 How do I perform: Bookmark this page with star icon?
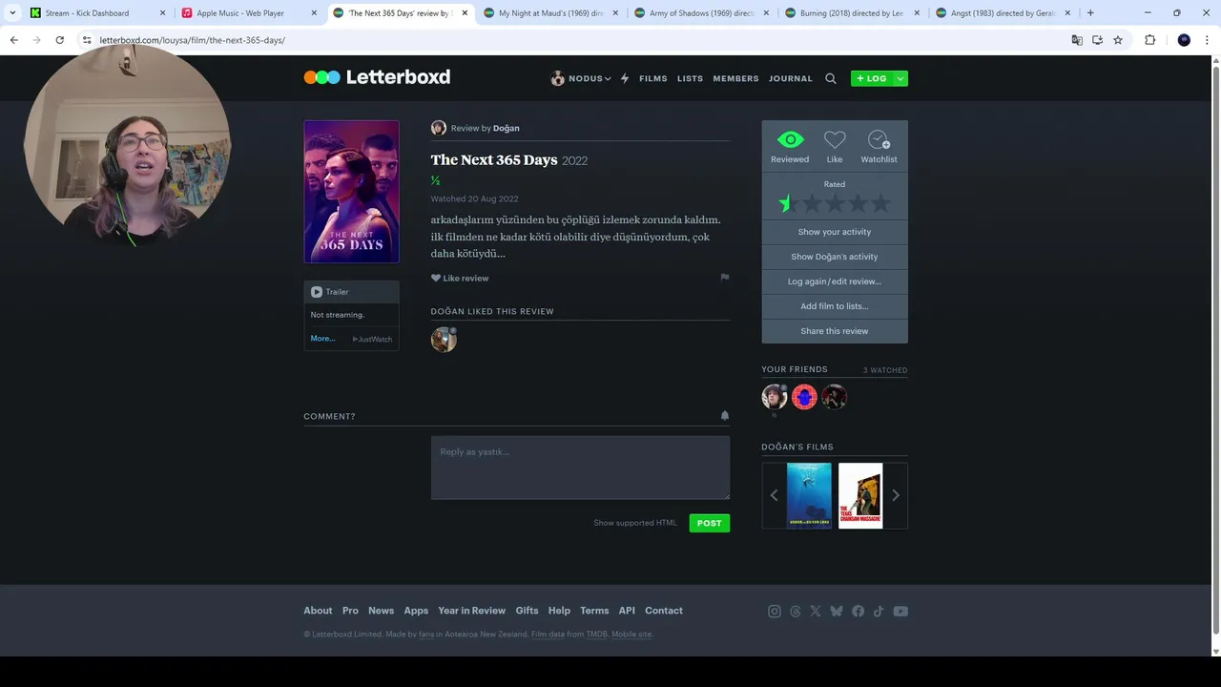tap(1118, 40)
